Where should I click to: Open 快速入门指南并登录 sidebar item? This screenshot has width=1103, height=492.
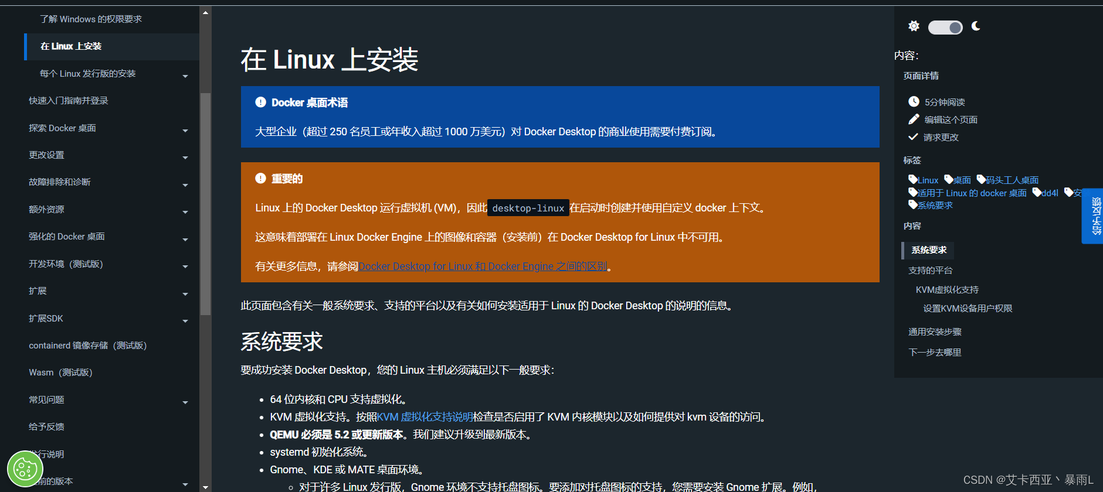(69, 101)
